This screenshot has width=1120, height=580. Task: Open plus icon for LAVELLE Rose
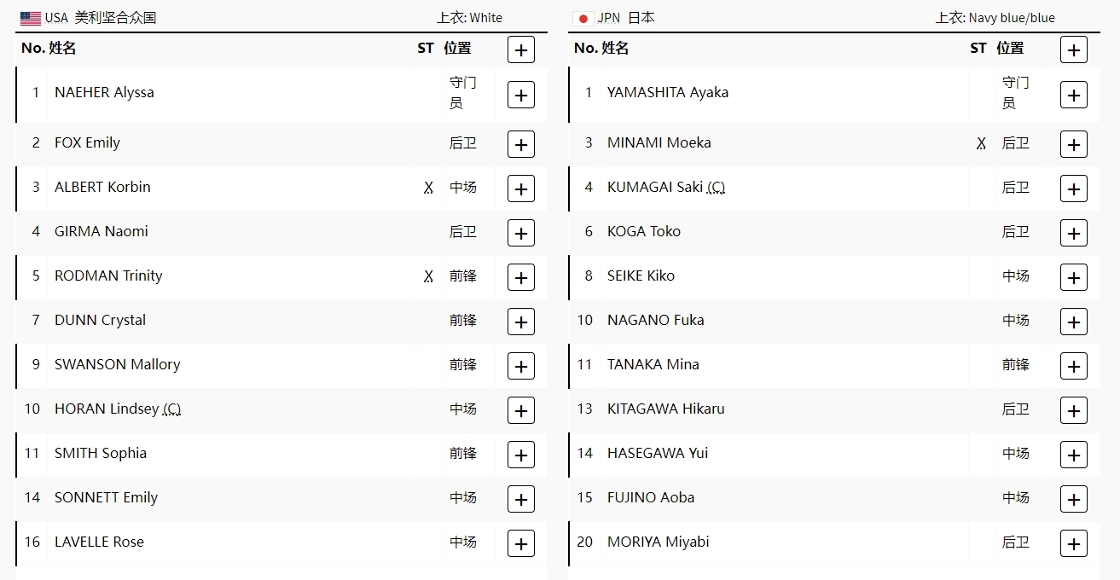tap(521, 543)
